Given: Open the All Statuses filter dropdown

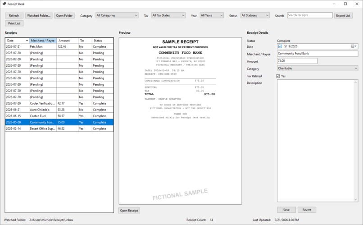Looking at the screenshot, I should coord(255,15).
